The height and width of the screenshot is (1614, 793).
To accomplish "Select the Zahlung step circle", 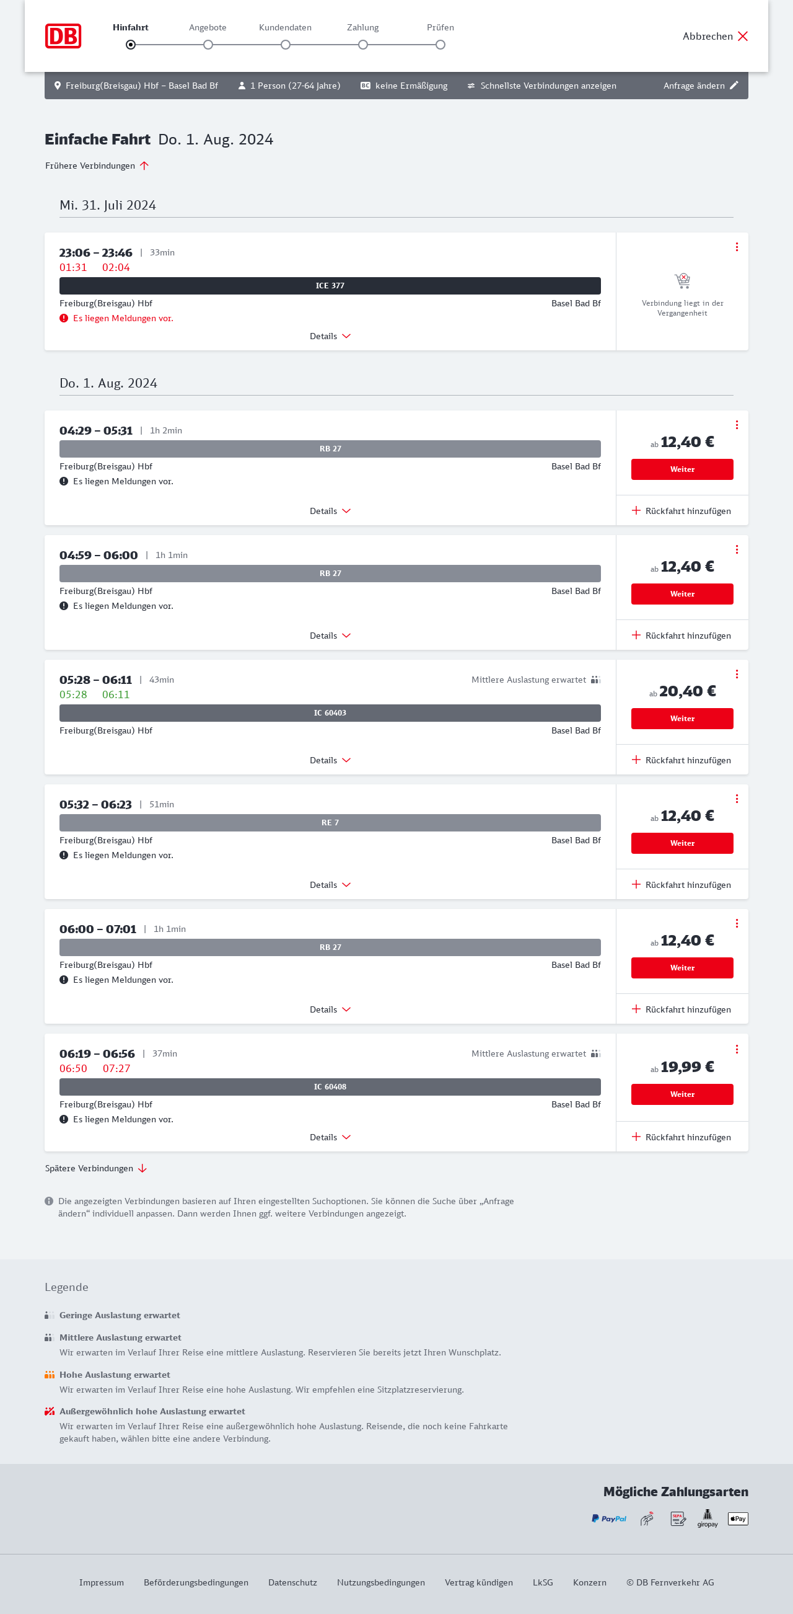I will point(363,45).
